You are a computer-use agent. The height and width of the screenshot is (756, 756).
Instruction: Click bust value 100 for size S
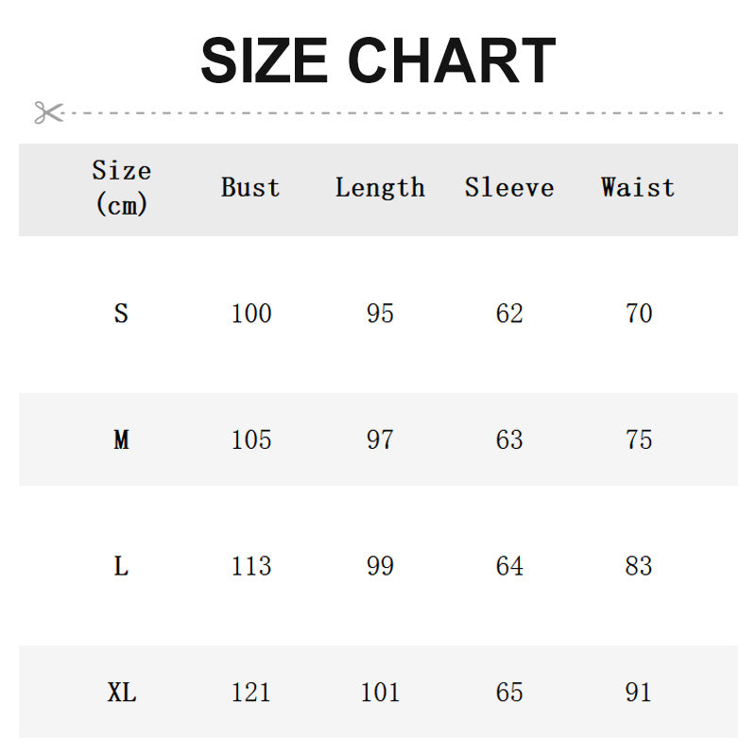pos(251,314)
